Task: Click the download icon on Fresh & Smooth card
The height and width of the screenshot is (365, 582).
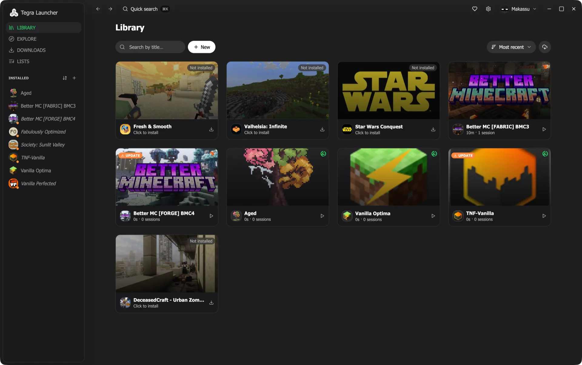Action: point(211,129)
